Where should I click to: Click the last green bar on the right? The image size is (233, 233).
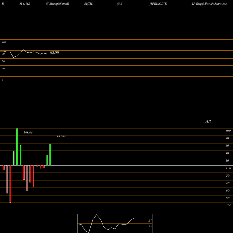click(50, 155)
